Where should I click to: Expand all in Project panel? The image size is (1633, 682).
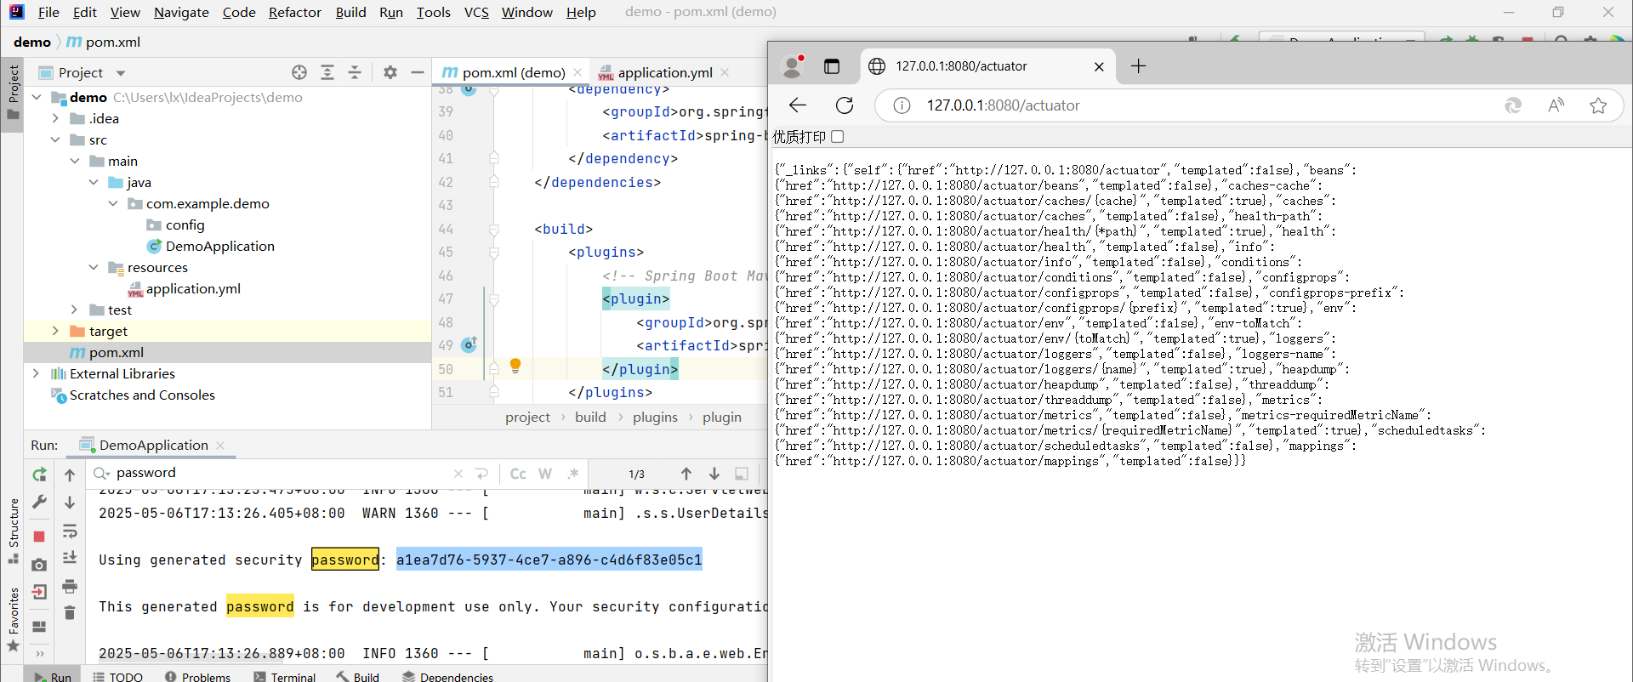click(x=327, y=72)
